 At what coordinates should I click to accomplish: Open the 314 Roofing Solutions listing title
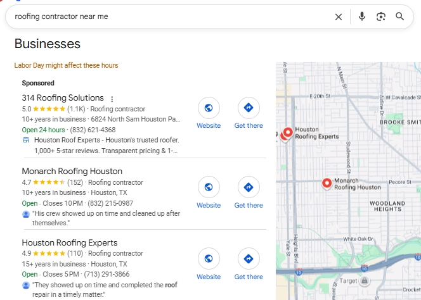(63, 98)
